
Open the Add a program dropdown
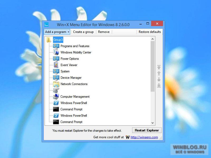57,32
